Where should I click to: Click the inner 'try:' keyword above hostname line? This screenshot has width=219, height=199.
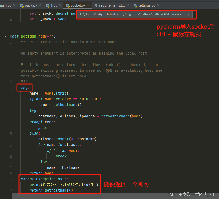click(34, 111)
